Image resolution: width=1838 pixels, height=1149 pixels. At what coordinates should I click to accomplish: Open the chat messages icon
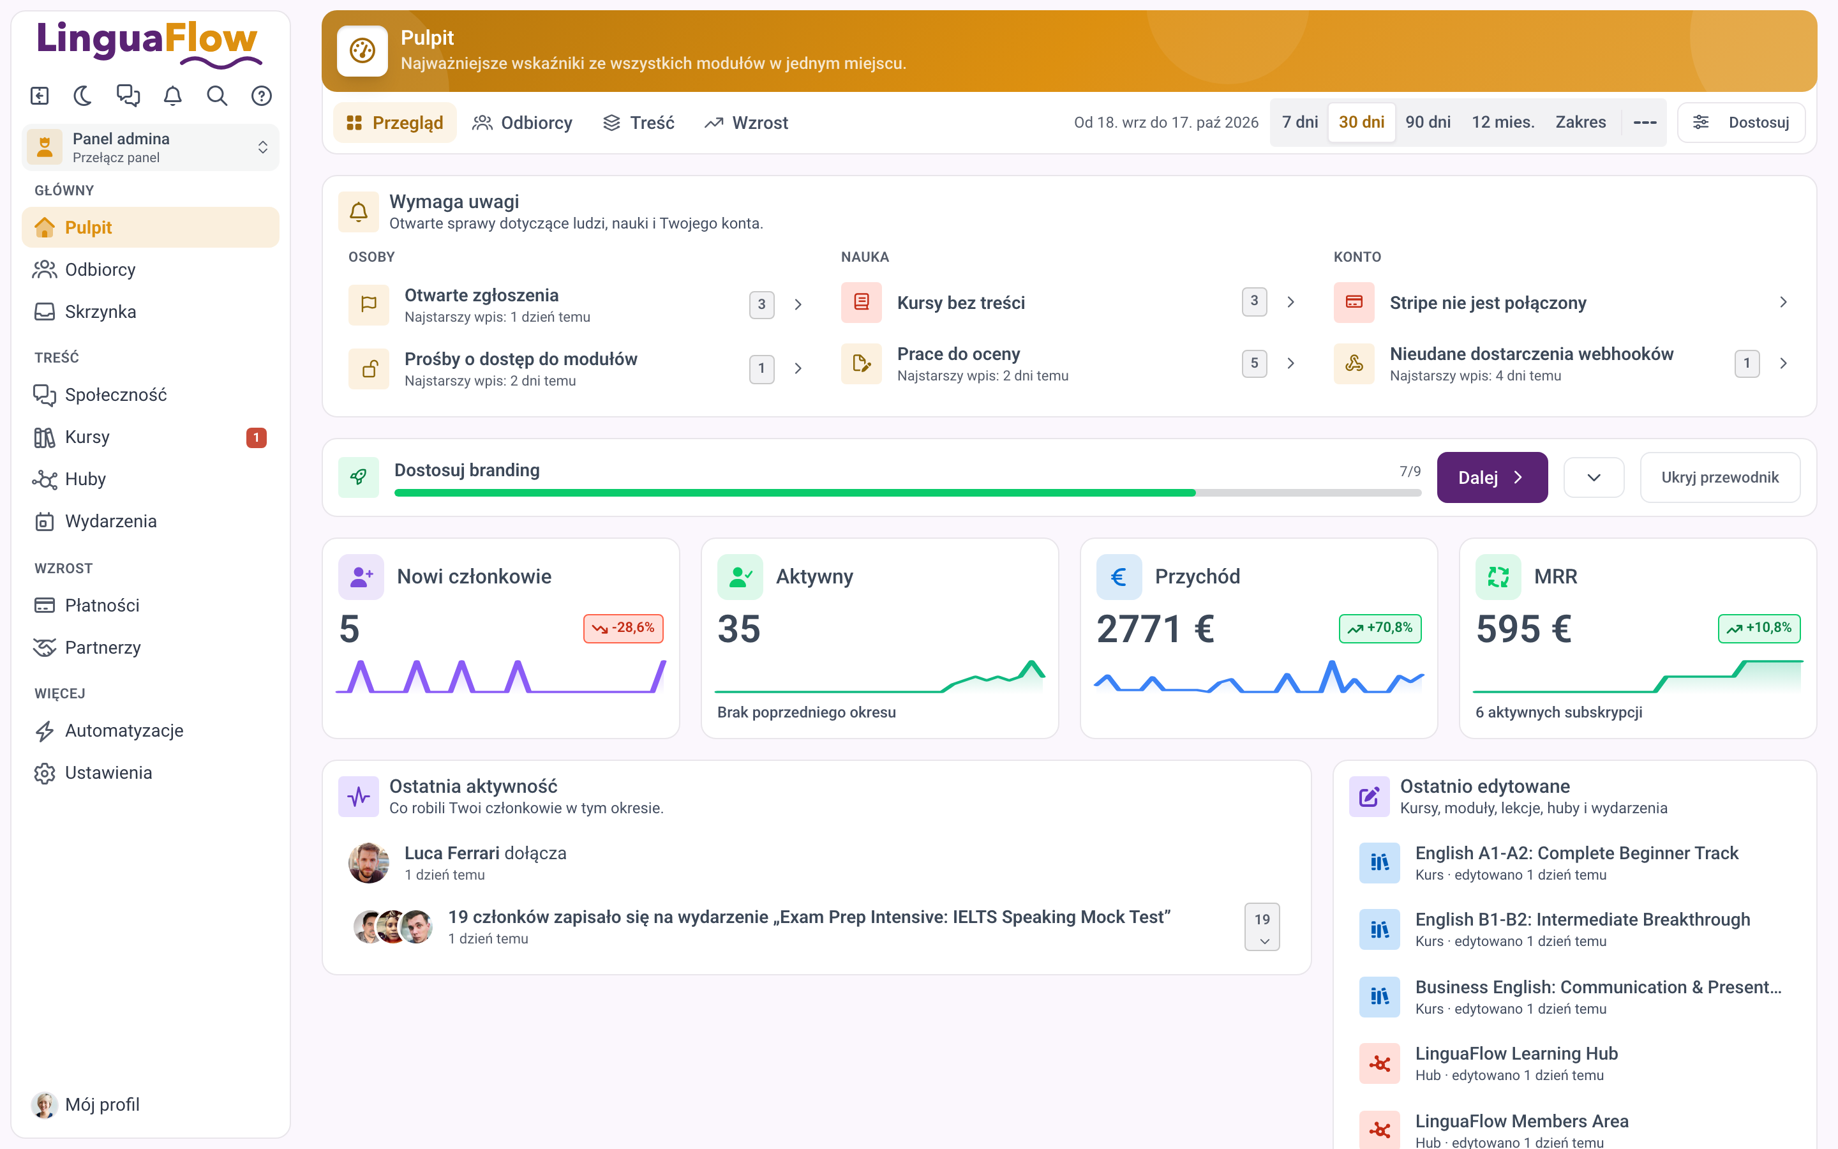click(x=128, y=96)
